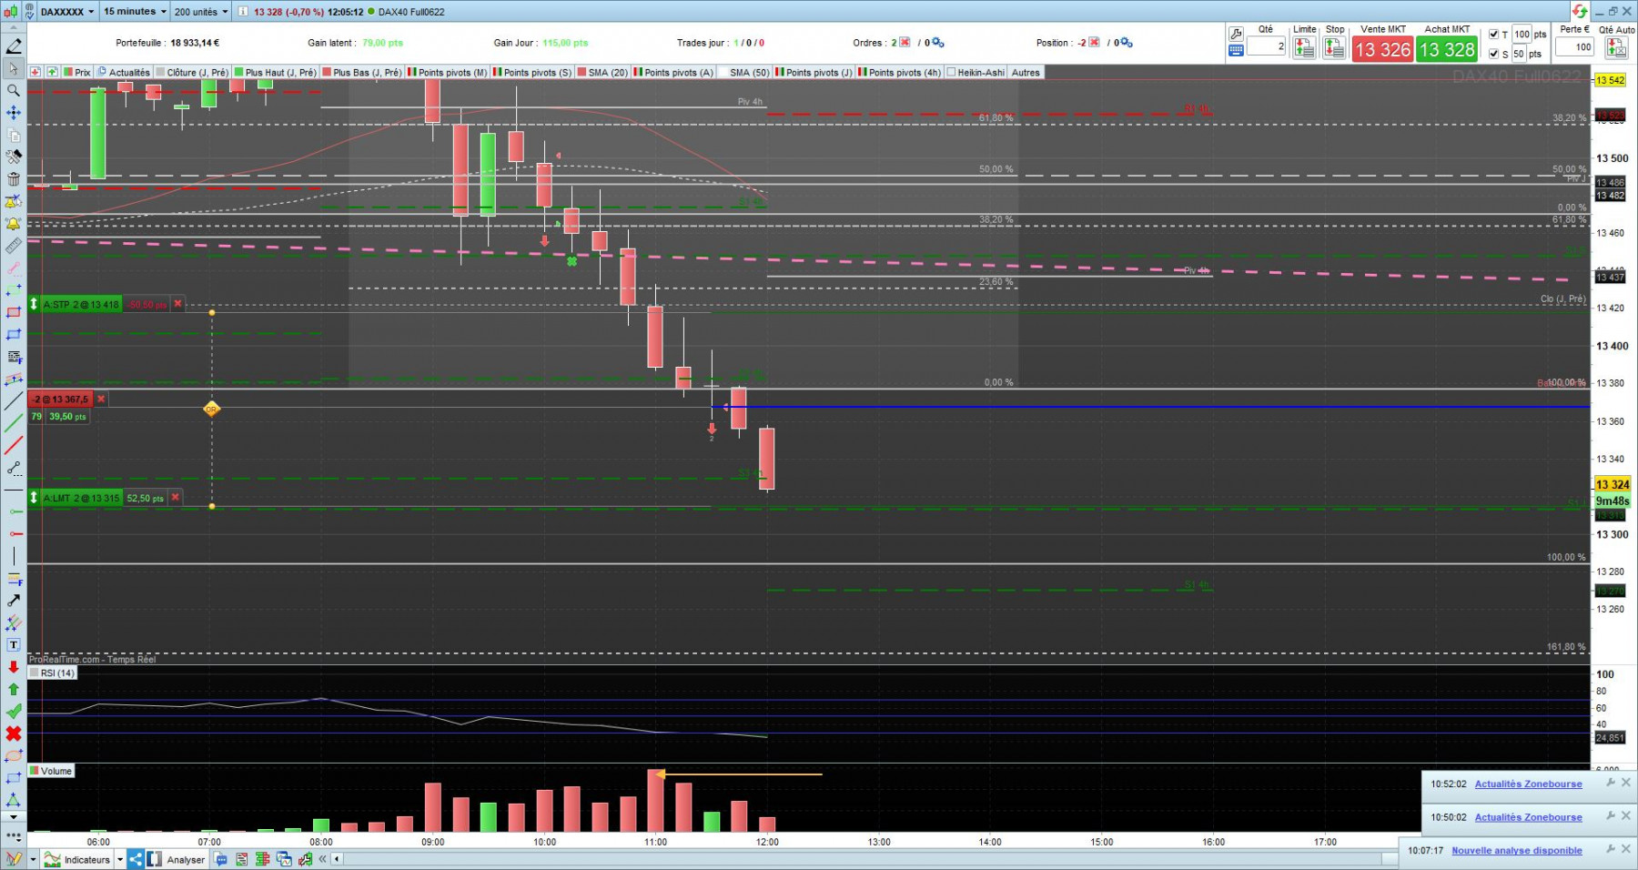Select the zoom magnifier tool
The height and width of the screenshot is (870, 1638).
[x=14, y=90]
